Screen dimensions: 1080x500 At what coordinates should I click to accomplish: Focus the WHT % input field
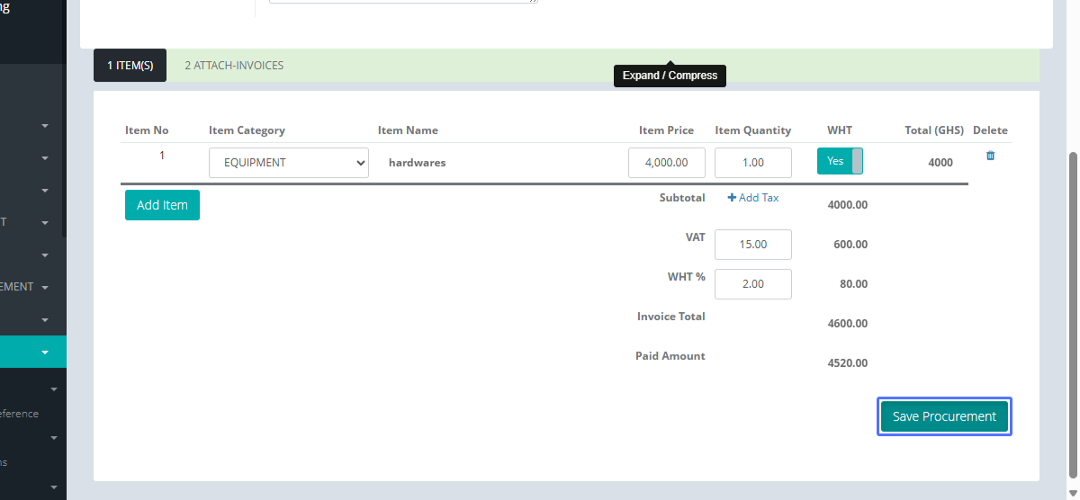pyautogui.click(x=752, y=284)
